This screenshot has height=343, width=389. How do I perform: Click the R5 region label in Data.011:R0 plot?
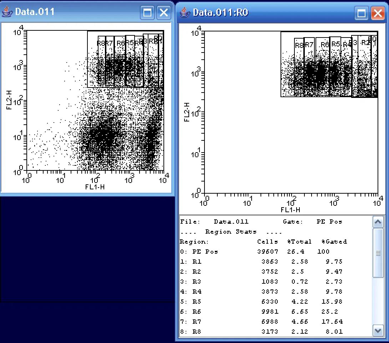(336, 44)
